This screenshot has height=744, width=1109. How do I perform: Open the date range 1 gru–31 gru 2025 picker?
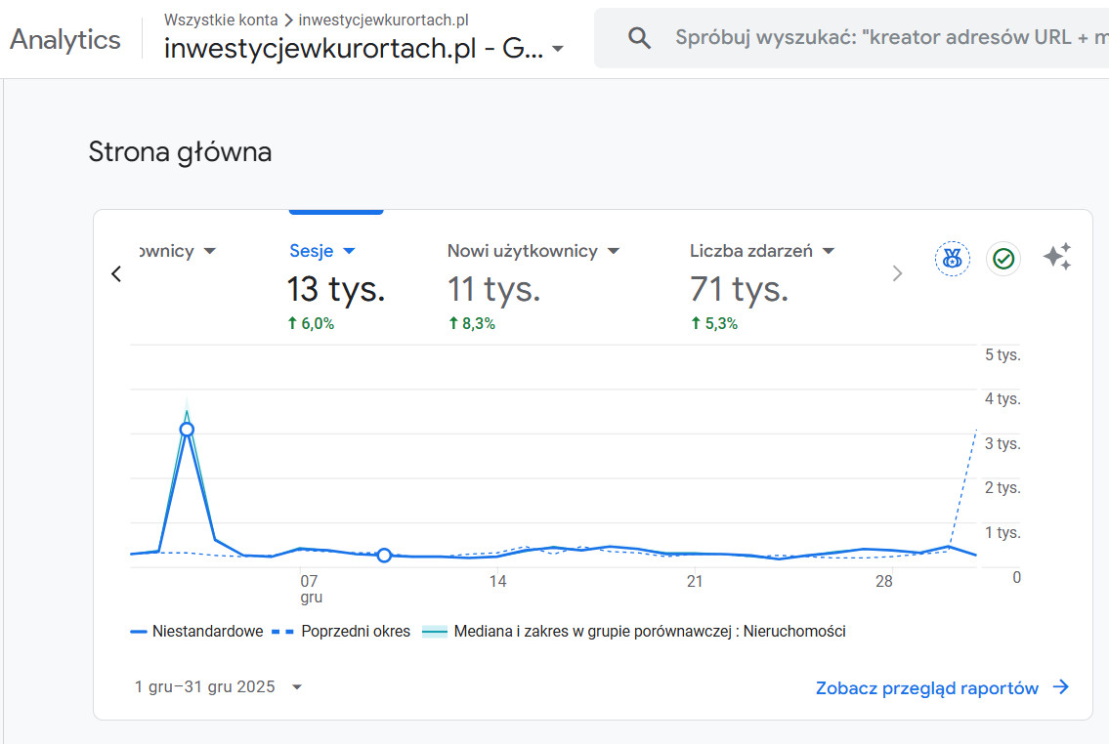[x=218, y=686]
